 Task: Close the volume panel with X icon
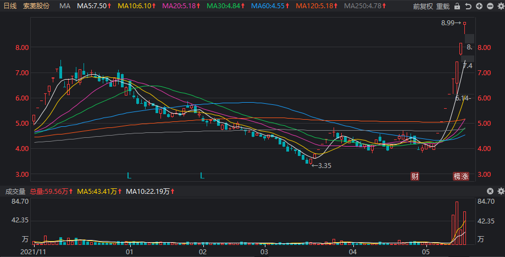[490, 192]
